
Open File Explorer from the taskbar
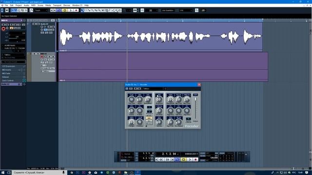pyautogui.click(x=126, y=173)
